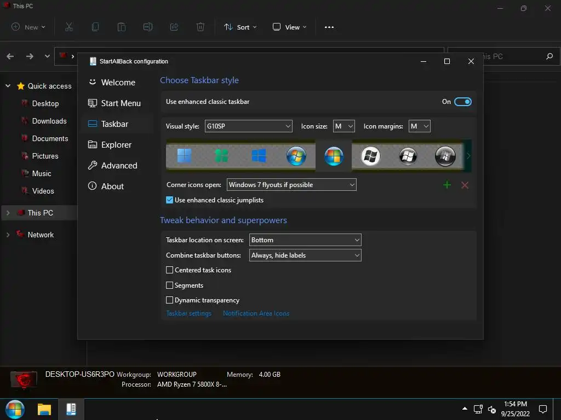Select the Windows 10 flat logo start style
561x420 pixels.
click(259, 156)
